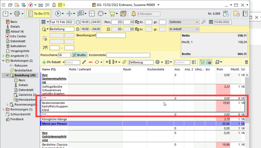Image resolution: width=261 pixels, height=148 pixels.
Task: Toggle the padlock next to Bestellung time
Action: 77,29
